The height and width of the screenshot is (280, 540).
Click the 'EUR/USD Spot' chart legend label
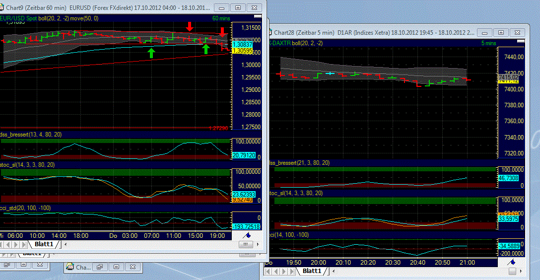pos(18,18)
